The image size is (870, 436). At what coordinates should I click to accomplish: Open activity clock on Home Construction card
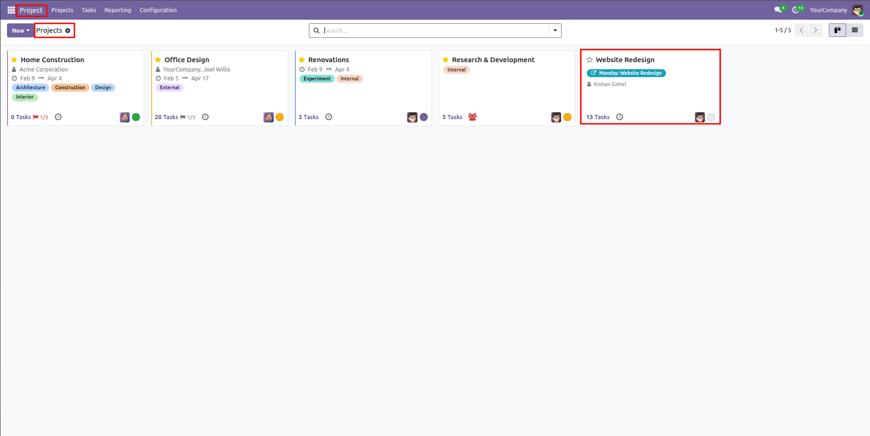tap(58, 117)
